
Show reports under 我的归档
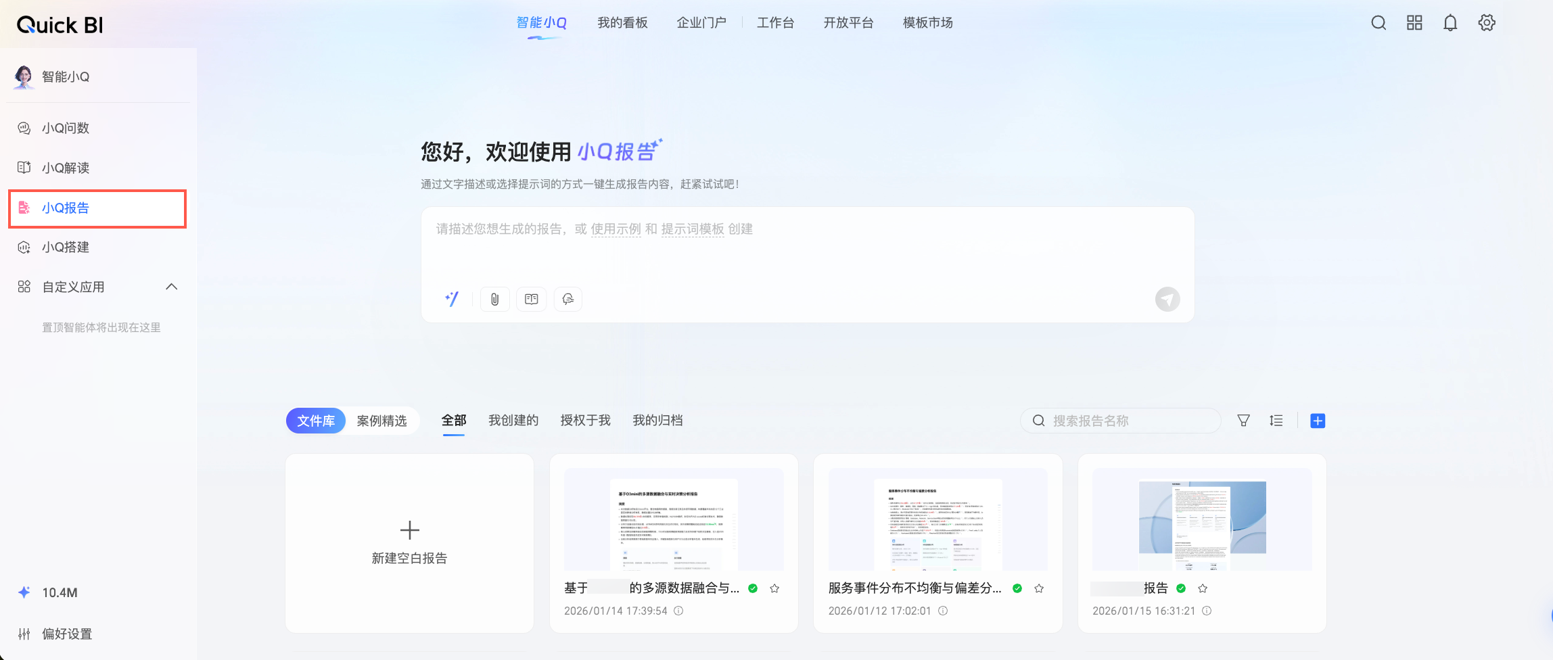coord(657,421)
